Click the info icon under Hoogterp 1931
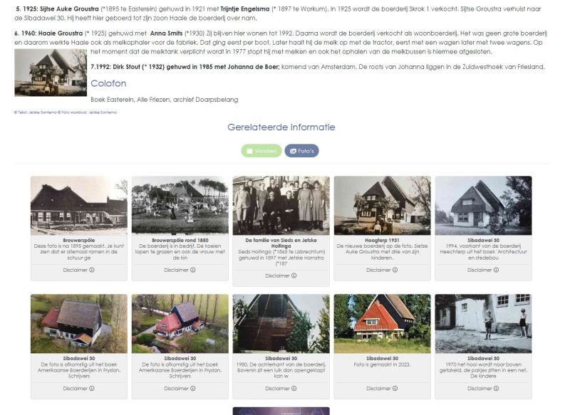Viewport: 570px width, 415px height. (x=395, y=270)
